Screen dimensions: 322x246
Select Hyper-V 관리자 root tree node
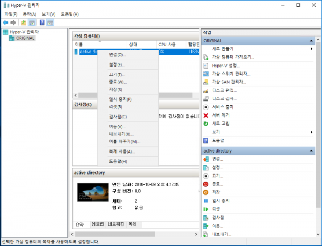[x=21, y=32]
